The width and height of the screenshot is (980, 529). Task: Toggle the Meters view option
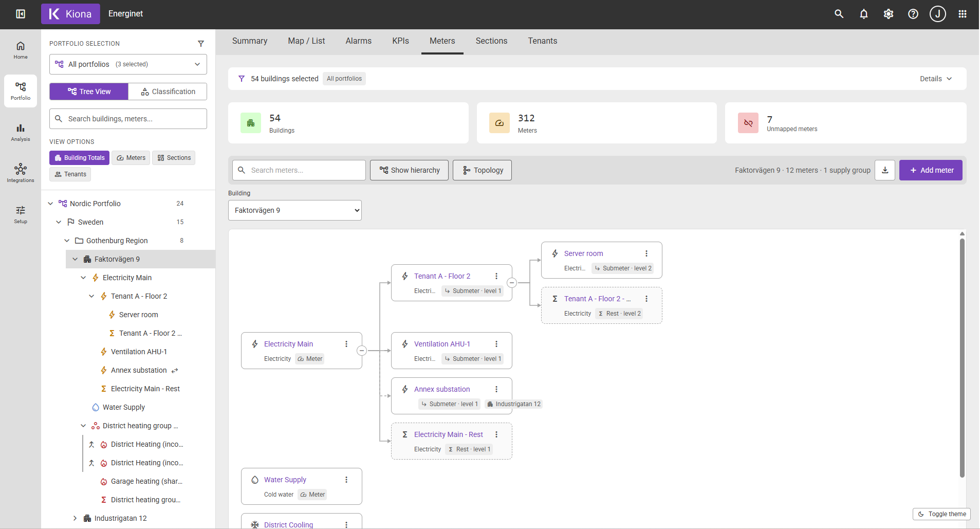tap(131, 158)
